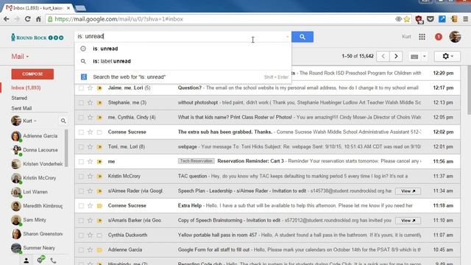Image resolution: width=471 pixels, height=265 pixels.
Task: Go back with browser back arrow
Action: pyautogui.click(x=7, y=19)
